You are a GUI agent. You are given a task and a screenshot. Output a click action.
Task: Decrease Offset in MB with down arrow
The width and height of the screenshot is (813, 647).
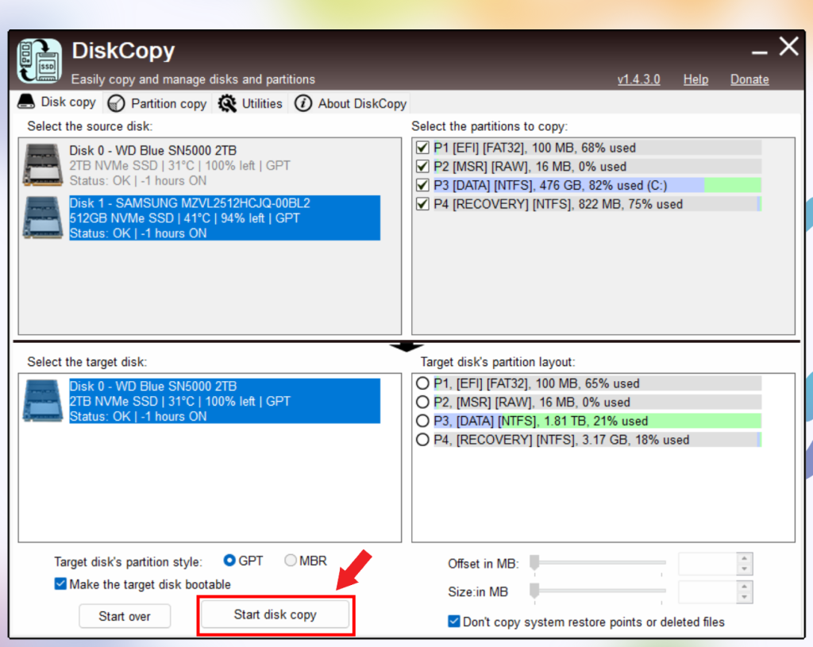(x=744, y=569)
